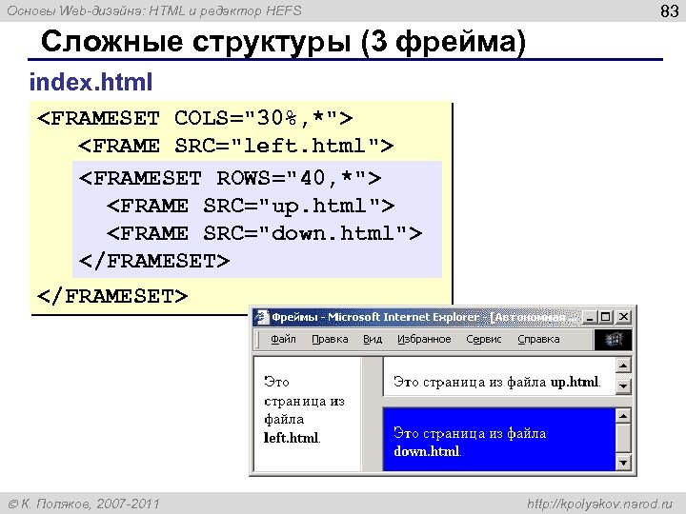Image resolution: width=686 pixels, height=514 pixels.
Task: Maximize the Internet Explorer window
Action: tap(606, 317)
